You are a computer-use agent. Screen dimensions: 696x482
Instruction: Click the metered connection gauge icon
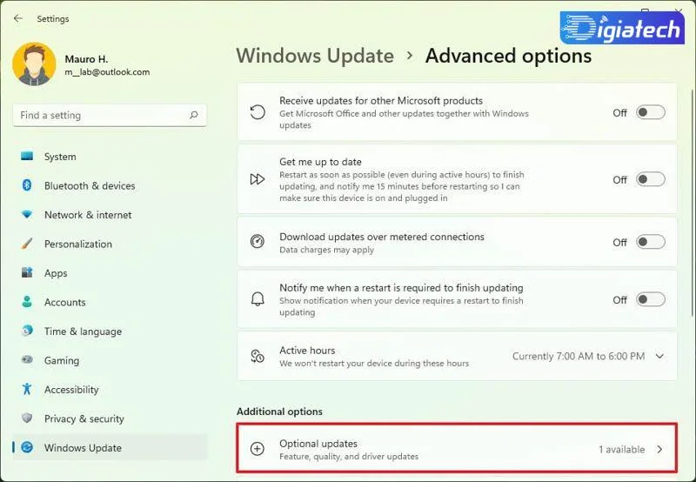point(258,241)
